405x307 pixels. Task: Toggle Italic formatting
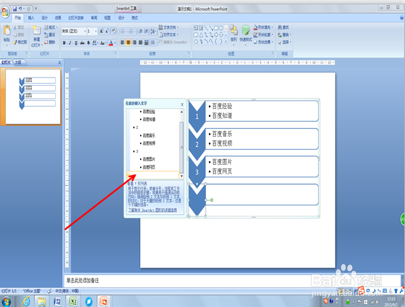69,43
